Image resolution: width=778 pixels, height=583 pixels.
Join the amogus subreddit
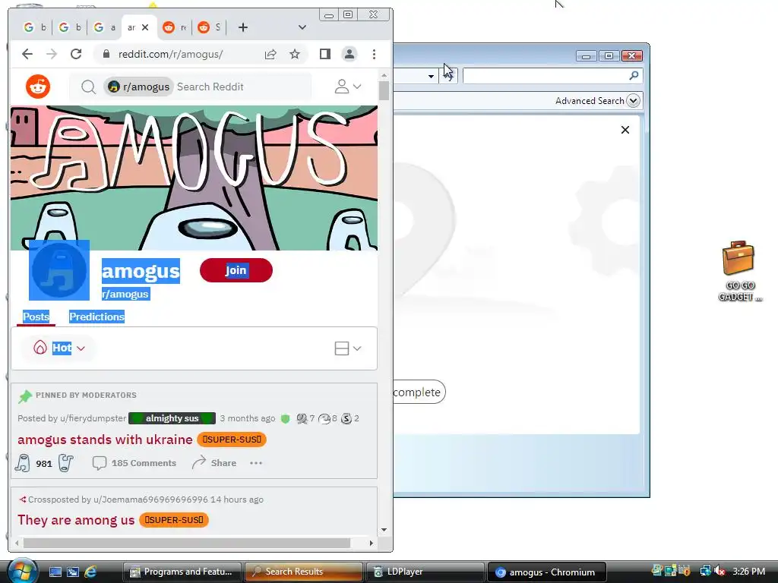(x=236, y=270)
